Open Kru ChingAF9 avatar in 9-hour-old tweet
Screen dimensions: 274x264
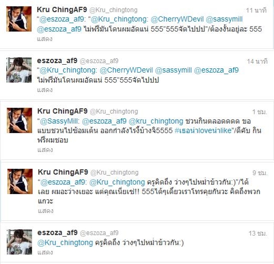pyautogui.click(x=20, y=181)
